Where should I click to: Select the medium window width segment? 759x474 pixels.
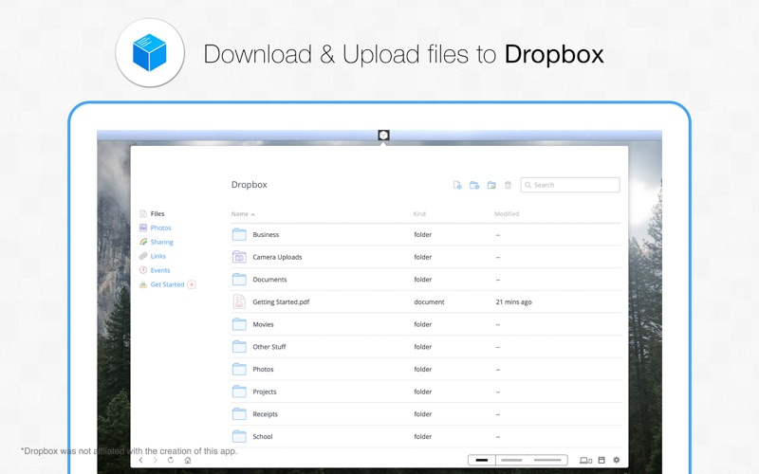point(511,460)
